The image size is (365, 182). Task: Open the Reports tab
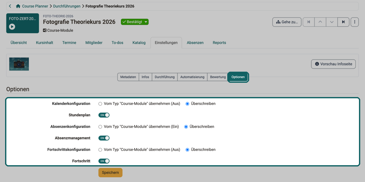[219, 43]
